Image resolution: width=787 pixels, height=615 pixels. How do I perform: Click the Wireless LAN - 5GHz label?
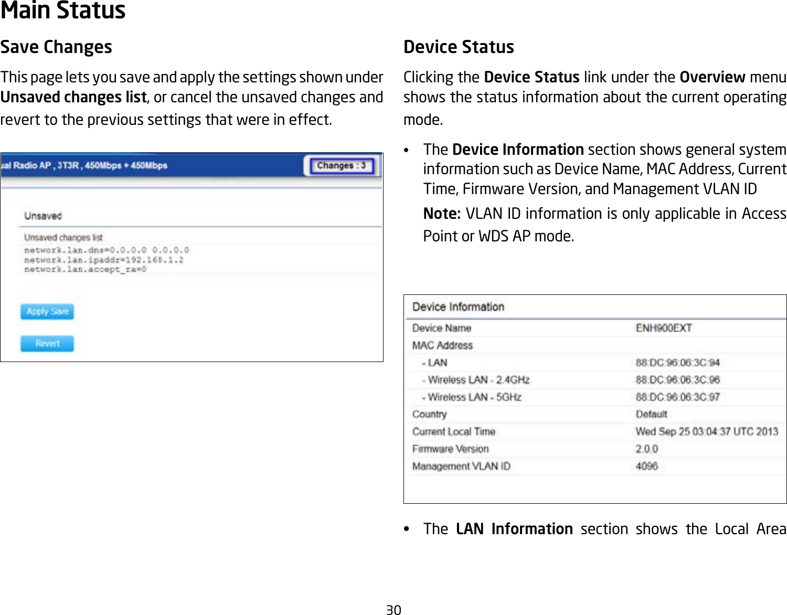pos(472,397)
